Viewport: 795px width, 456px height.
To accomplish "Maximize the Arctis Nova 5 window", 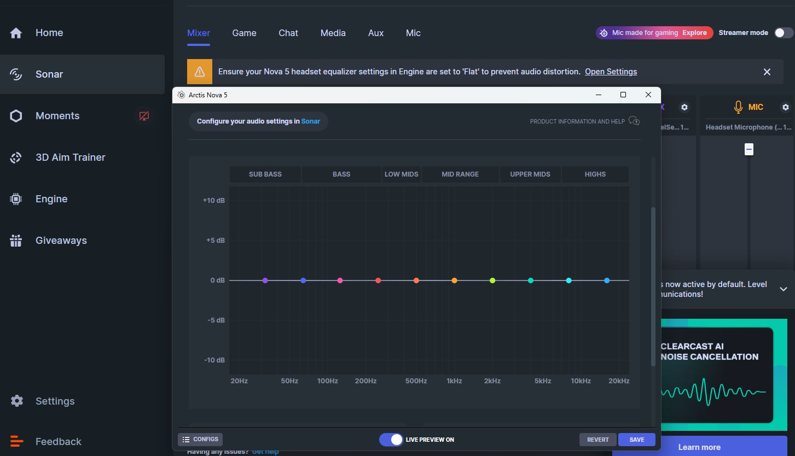I will 623,95.
